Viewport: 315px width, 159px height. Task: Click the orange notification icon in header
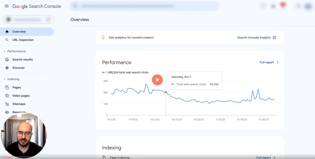click(283, 5)
